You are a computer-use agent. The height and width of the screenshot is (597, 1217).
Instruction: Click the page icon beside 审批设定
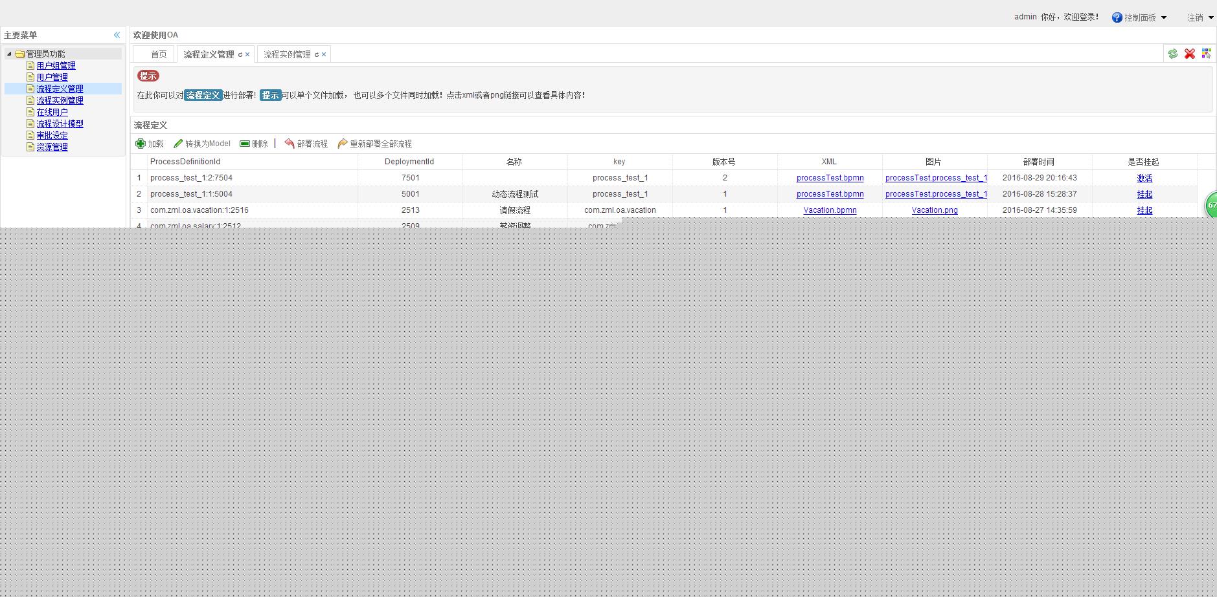pyautogui.click(x=30, y=135)
